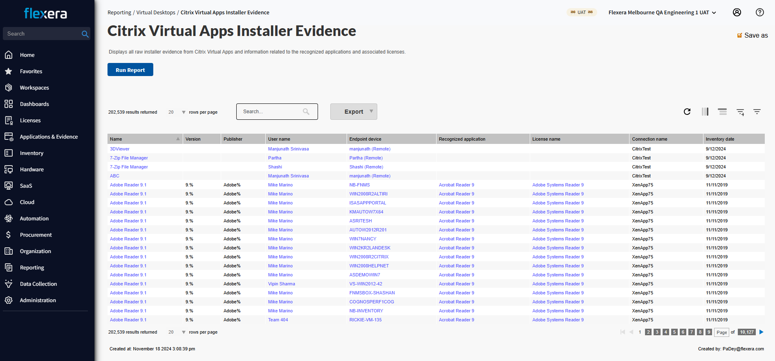Viewport: 775px width, 361px height.
Task: Open the Workspaces sidebar icon
Action: [x=9, y=87]
